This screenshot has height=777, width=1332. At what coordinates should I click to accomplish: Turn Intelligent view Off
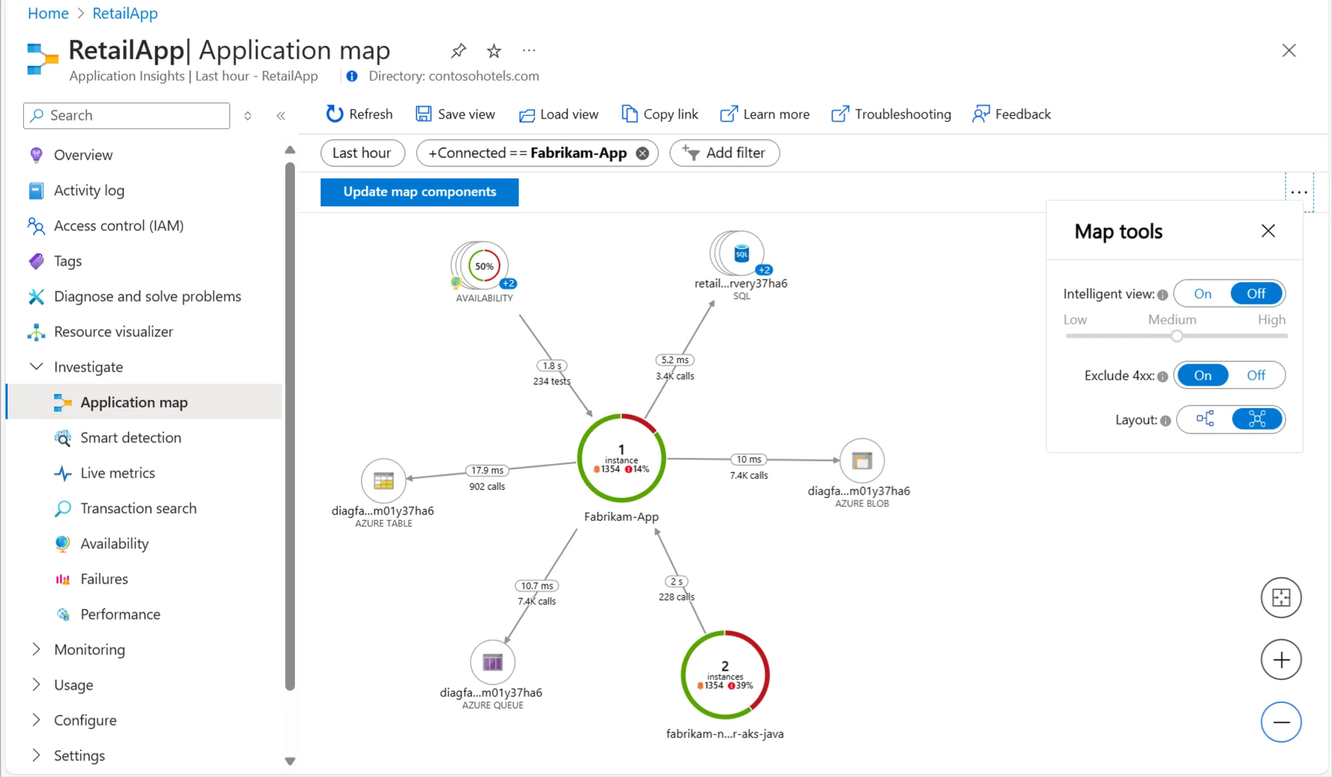pyautogui.click(x=1256, y=294)
